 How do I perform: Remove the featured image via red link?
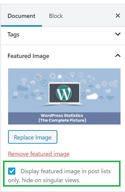point(39,154)
